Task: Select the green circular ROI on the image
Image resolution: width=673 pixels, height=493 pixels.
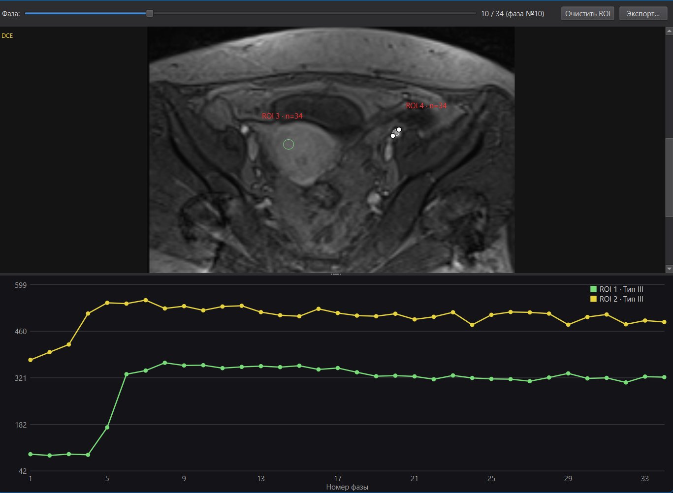Action: [288, 144]
